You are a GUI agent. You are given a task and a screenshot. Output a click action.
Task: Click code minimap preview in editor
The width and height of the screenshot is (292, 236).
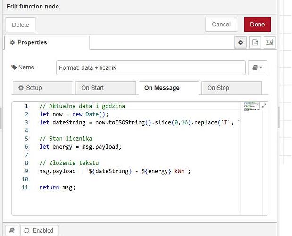click(250, 107)
